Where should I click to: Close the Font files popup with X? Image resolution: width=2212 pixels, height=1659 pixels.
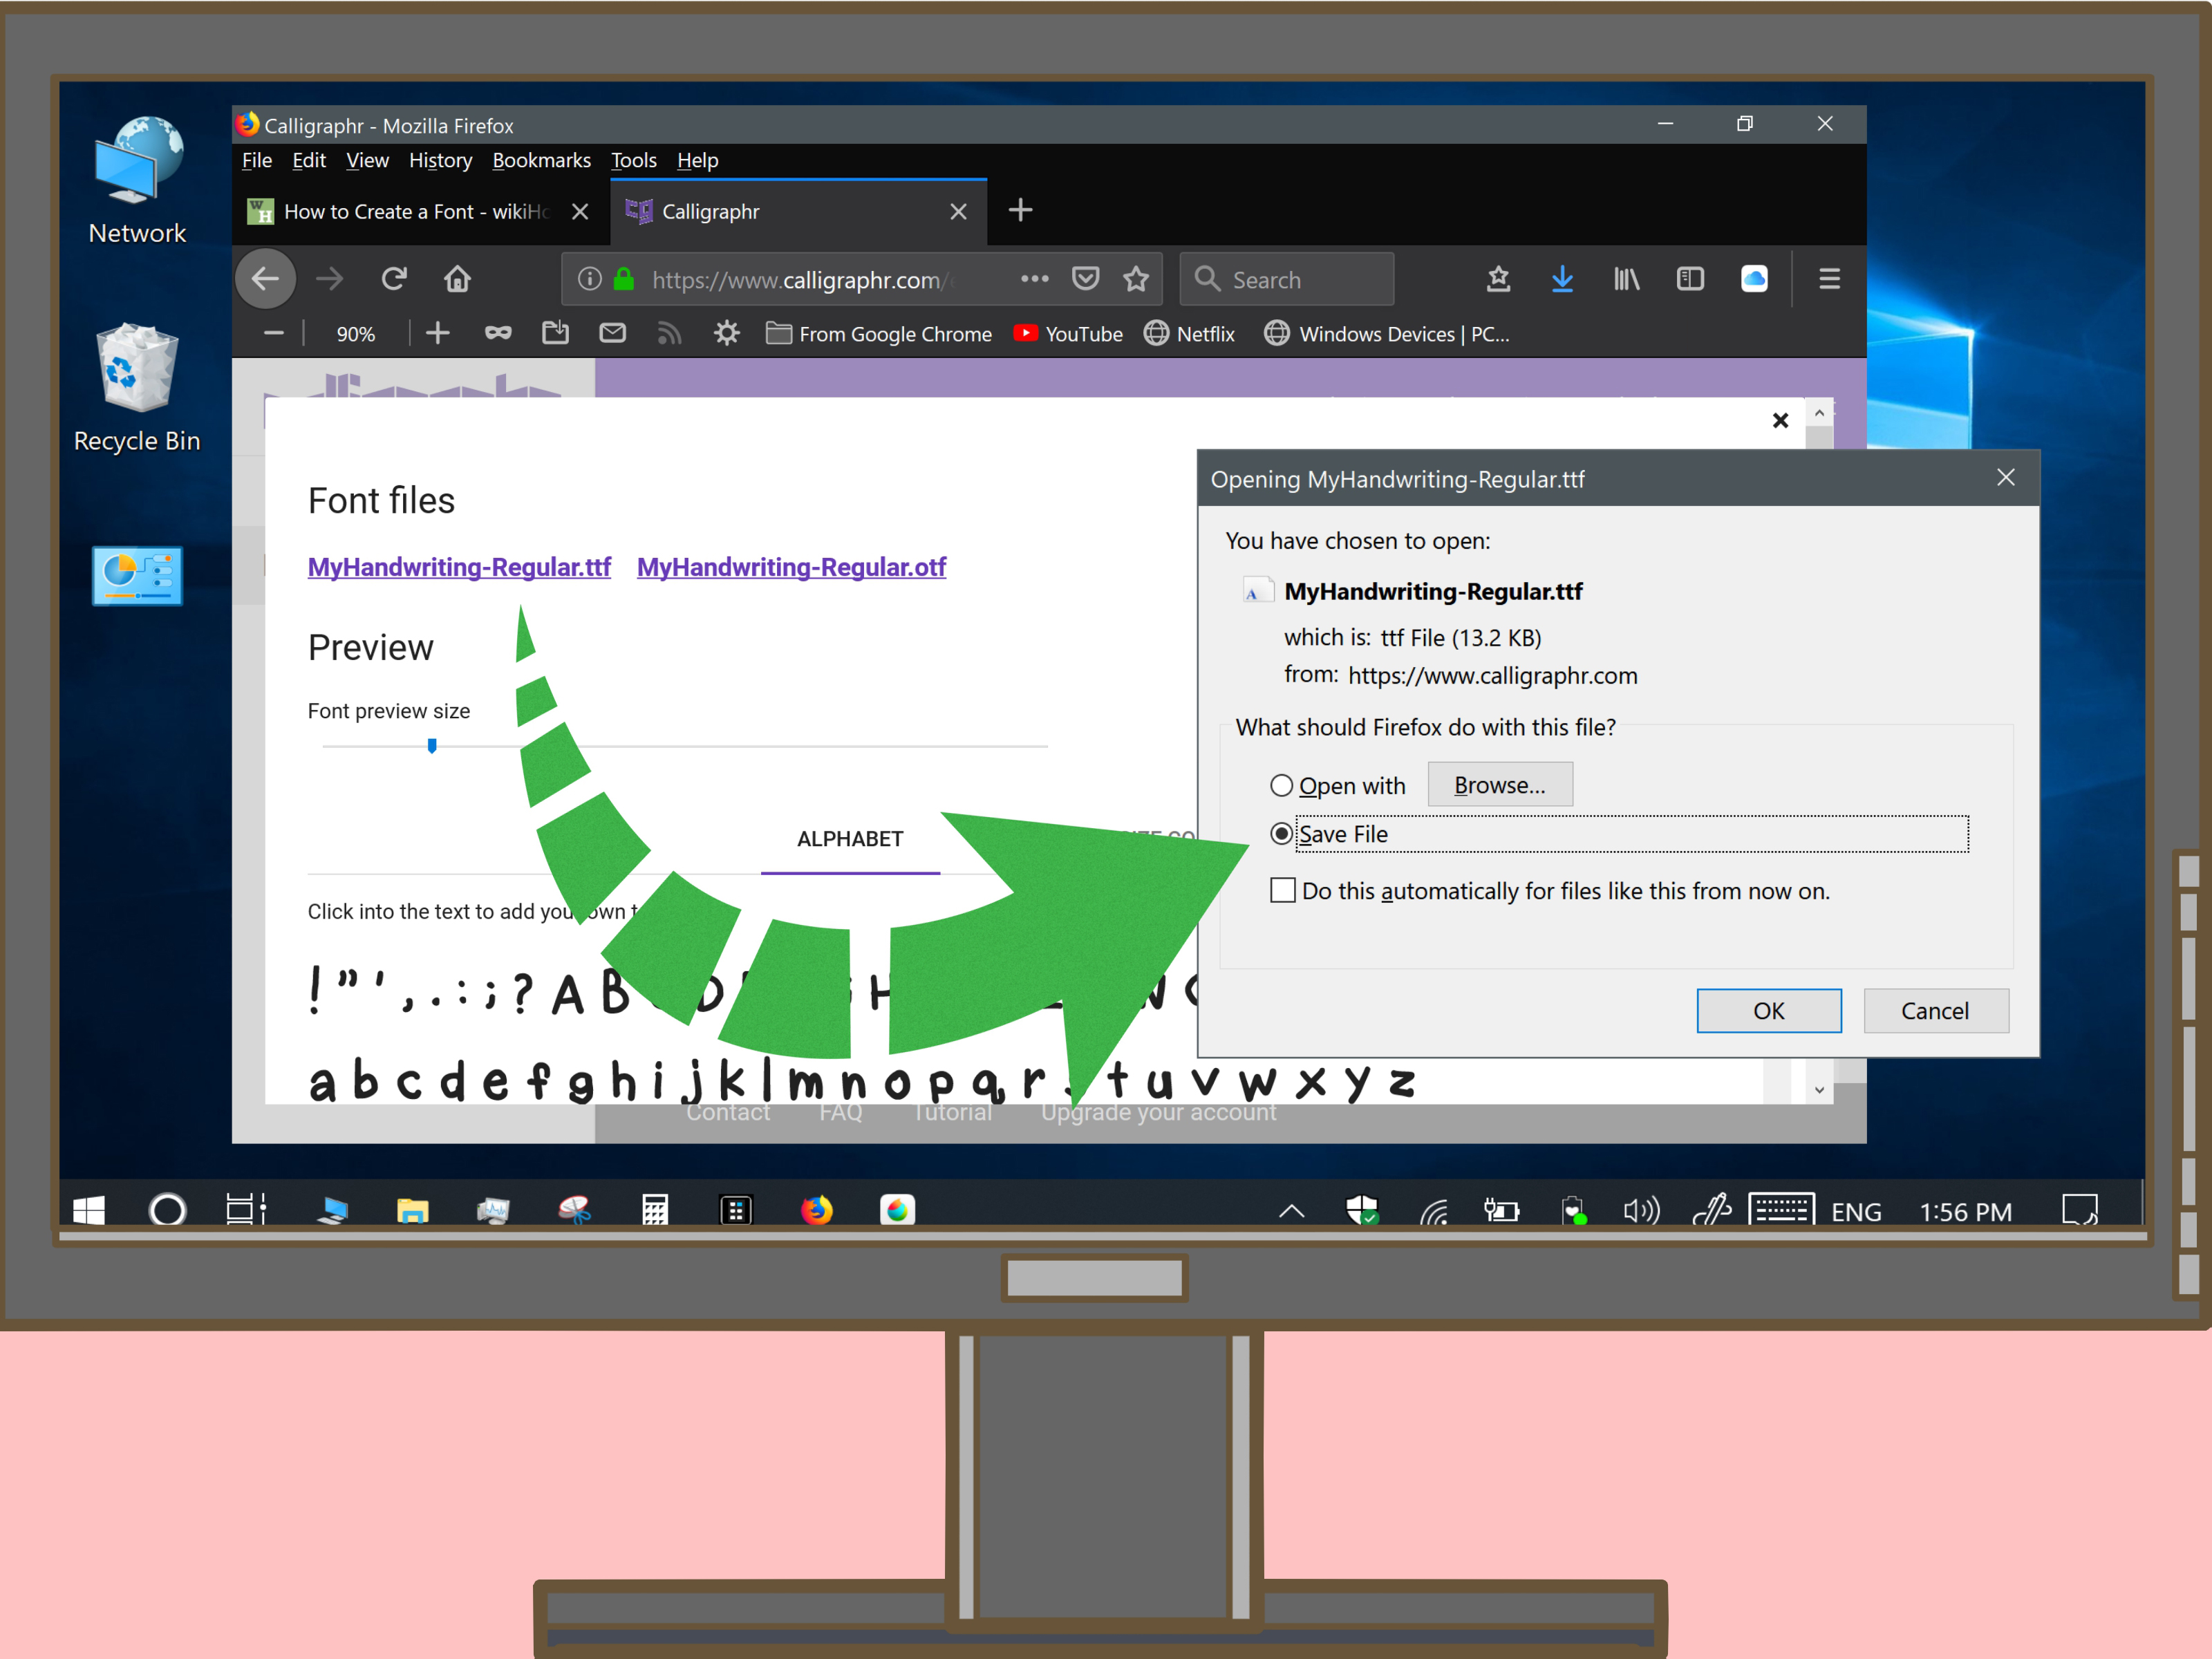tap(1780, 421)
